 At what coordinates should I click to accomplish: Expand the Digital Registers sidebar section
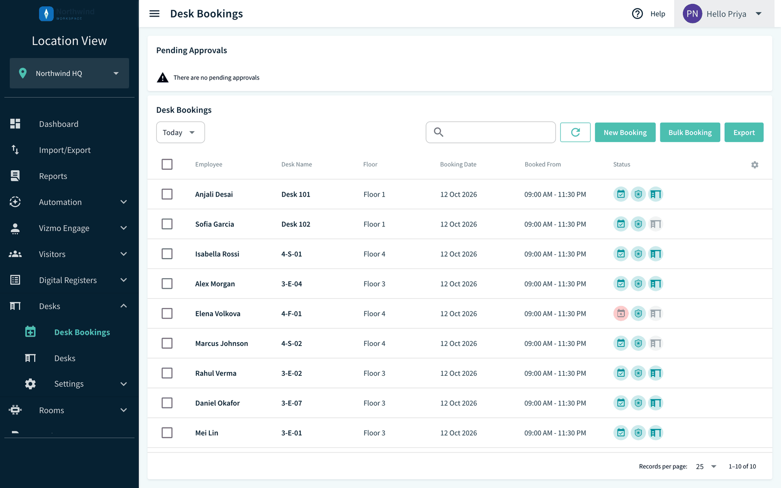pyautogui.click(x=69, y=280)
